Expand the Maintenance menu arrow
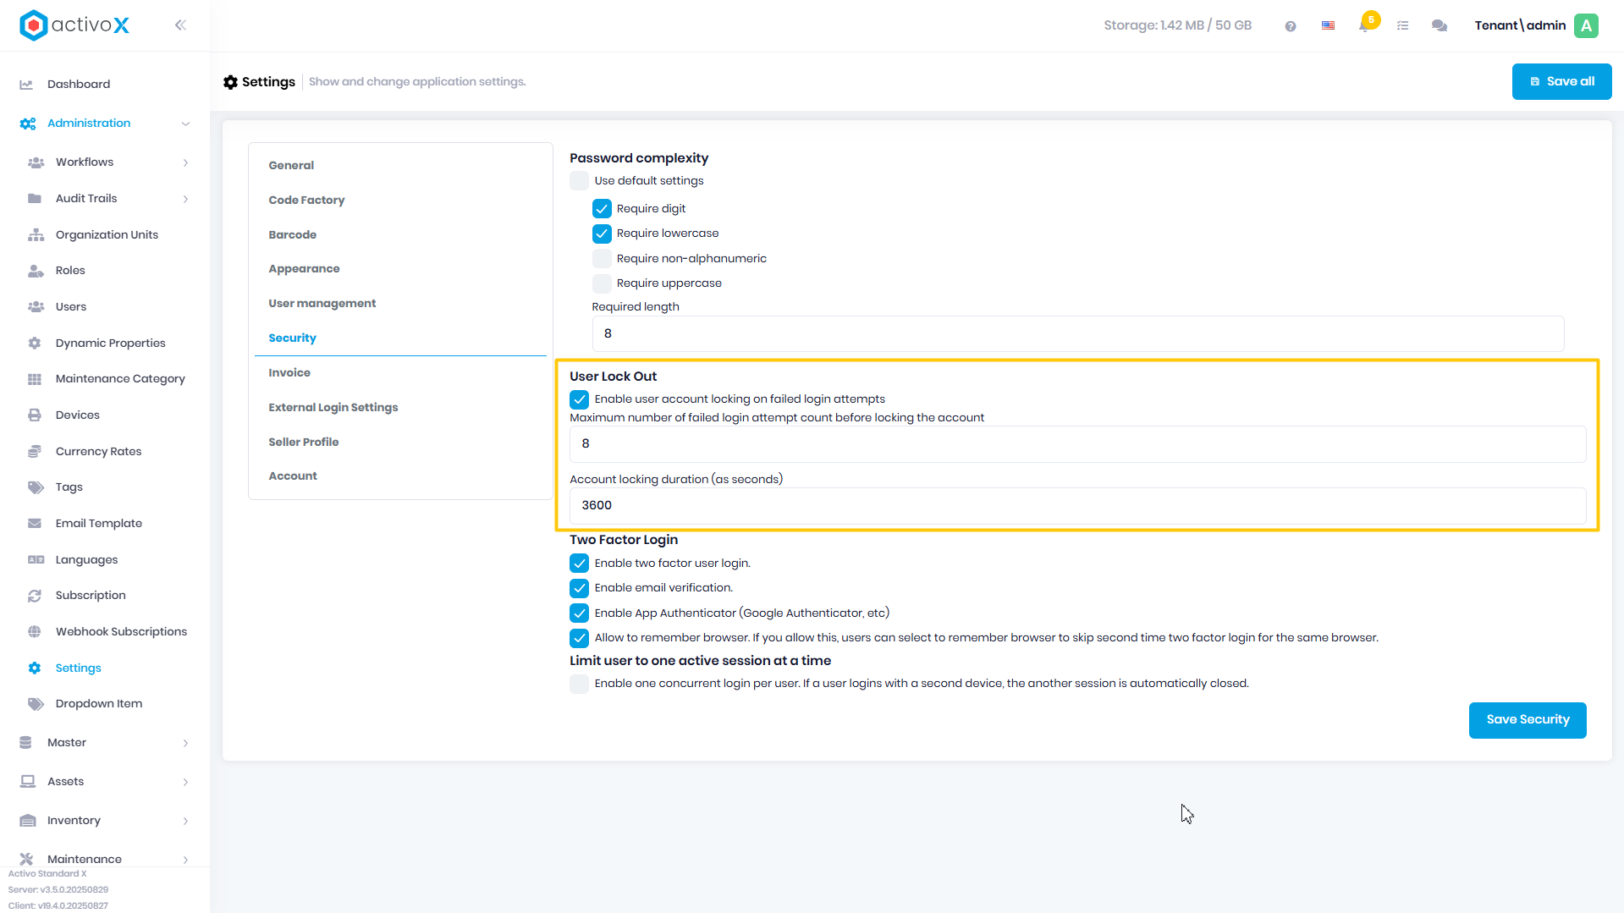Image resolution: width=1624 pixels, height=913 pixels. coord(185,860)
